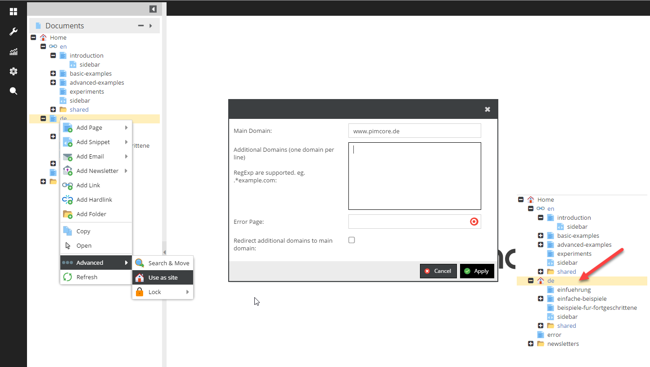This screenshot has height=367, width=650.
Task: Click into the Additional Domains text area
Action: pos(414,176)
